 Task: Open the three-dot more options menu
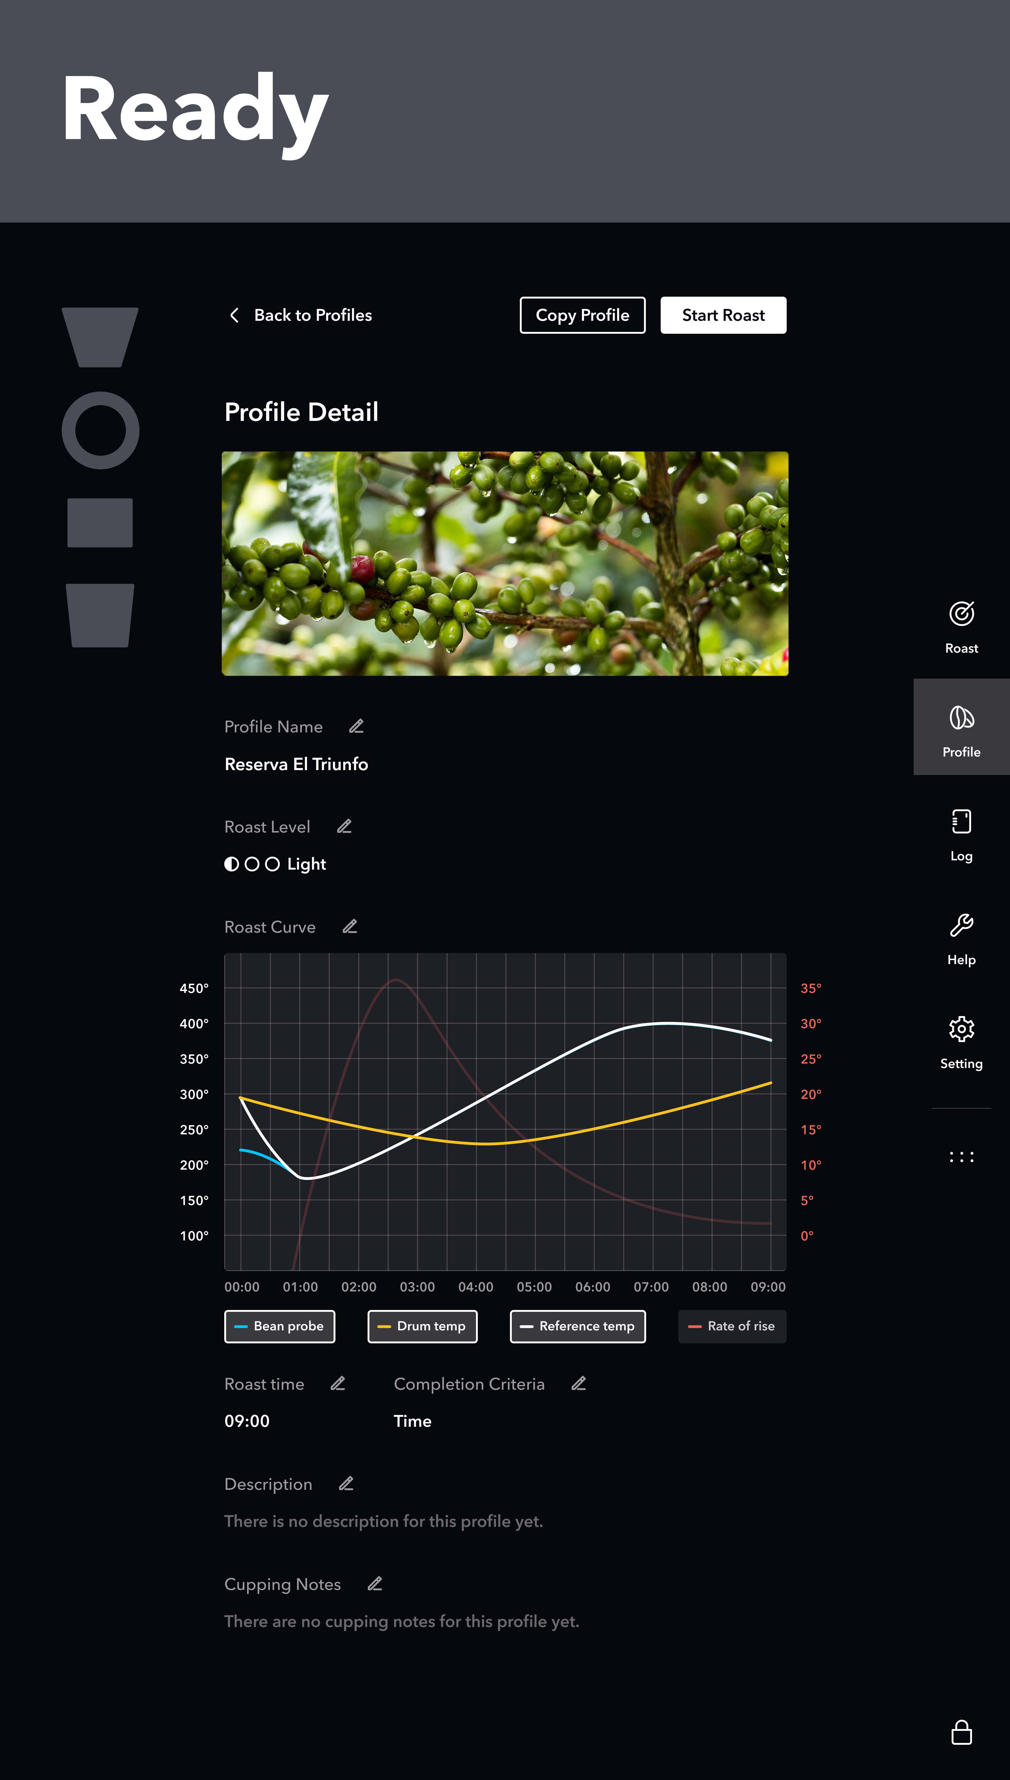pos(962,1157)
